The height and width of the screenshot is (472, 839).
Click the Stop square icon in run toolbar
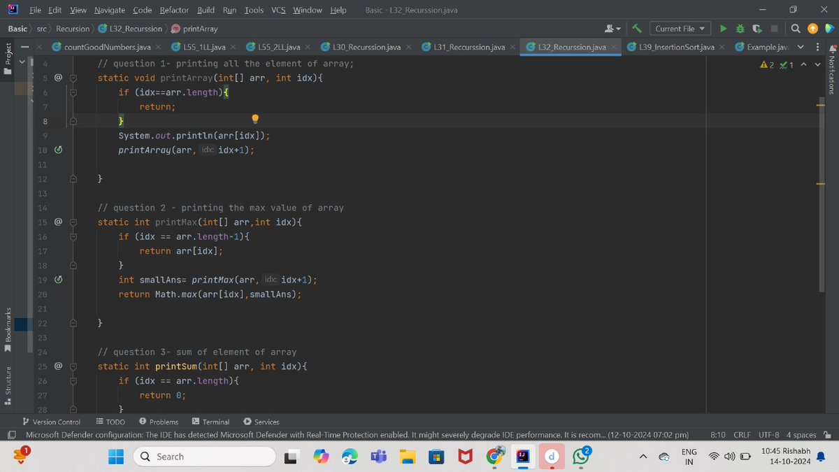[775, 29]
